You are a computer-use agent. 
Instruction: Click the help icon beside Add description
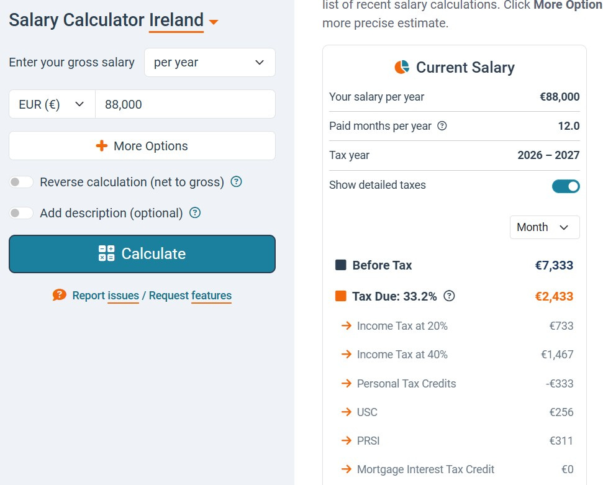(195, 213)
